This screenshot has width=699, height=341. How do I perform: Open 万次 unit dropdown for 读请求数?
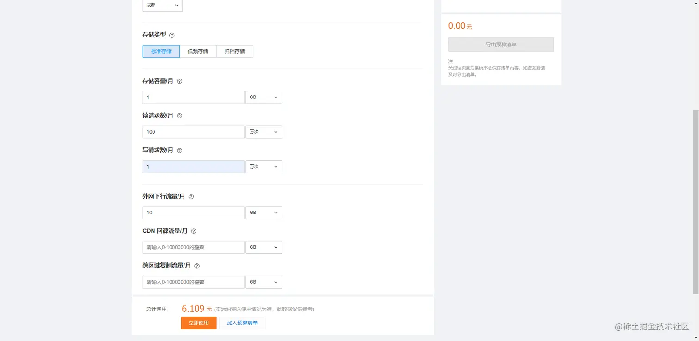coord(264,132)
